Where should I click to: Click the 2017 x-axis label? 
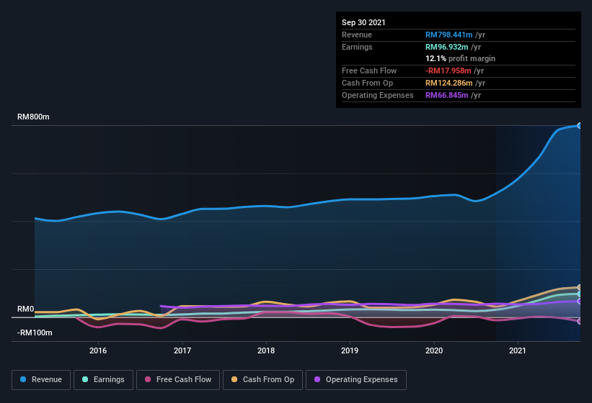(x=182, y=350)
